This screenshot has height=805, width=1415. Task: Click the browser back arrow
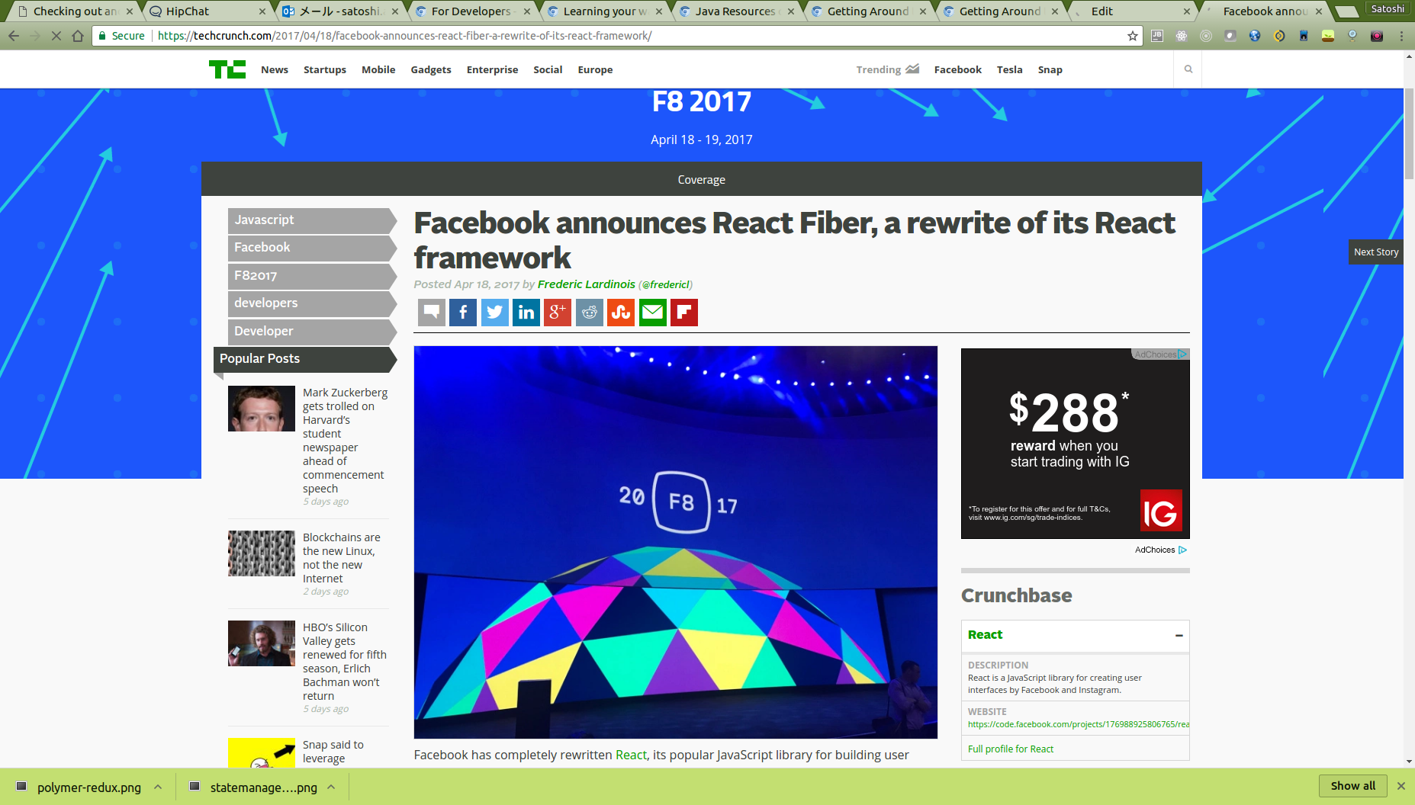[14, 36]
